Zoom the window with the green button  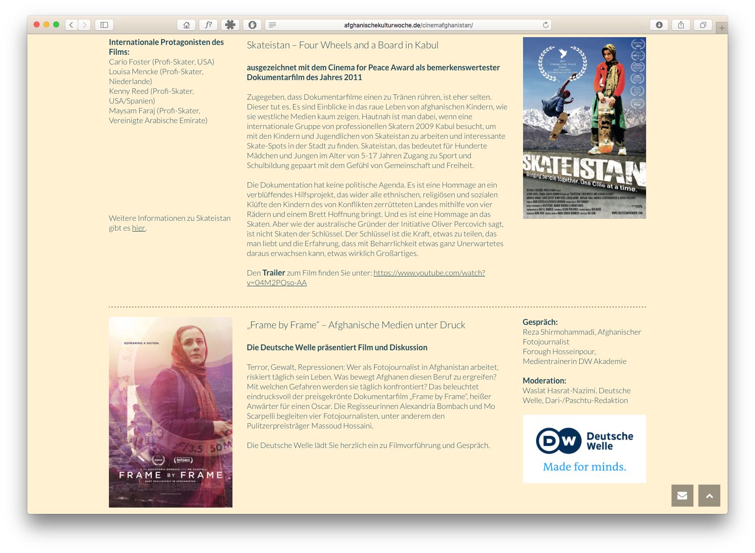pos(56,24)
